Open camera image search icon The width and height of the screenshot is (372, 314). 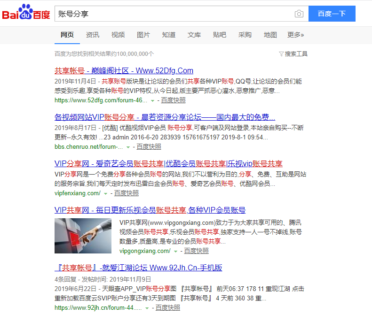pyautogui.click(x=299, y=14)
